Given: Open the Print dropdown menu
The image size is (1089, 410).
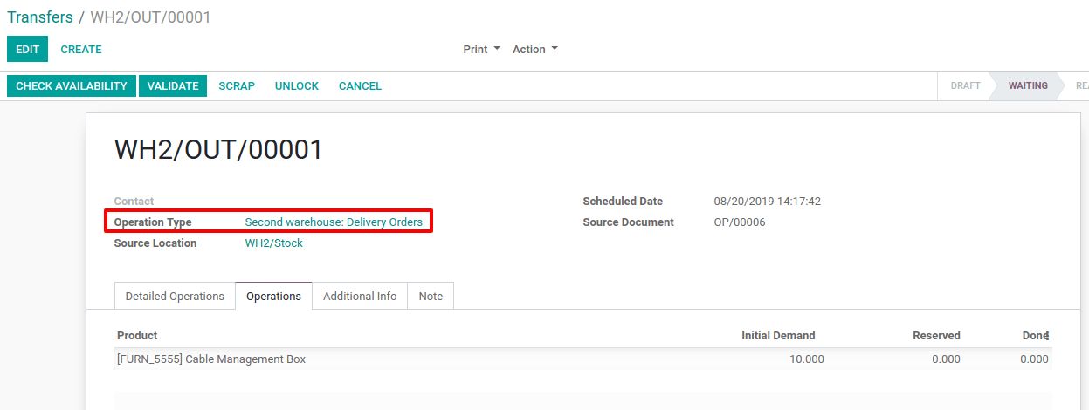Looking at the screenshot, I should (481, 50).
